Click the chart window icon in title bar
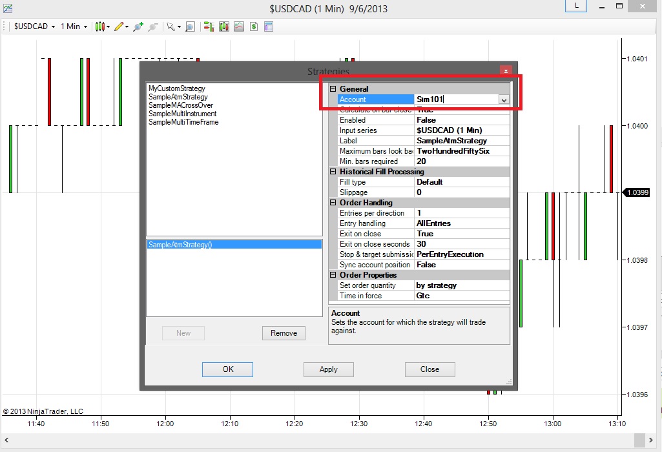Image resolution: width=662 pixels, height=452 pixels. click(x=8, y=8)
